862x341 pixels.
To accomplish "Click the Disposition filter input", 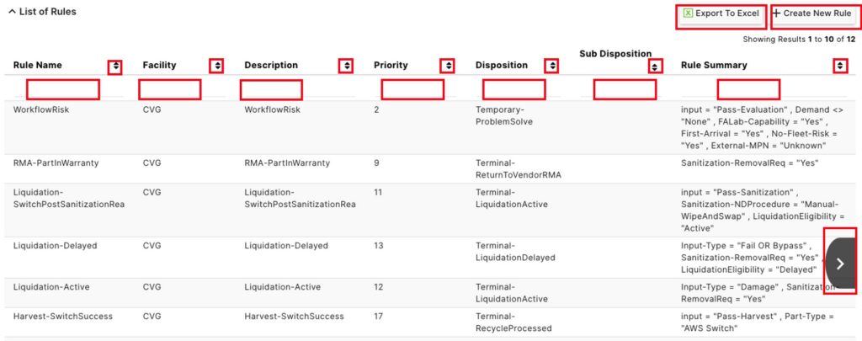I will (514, 89).
